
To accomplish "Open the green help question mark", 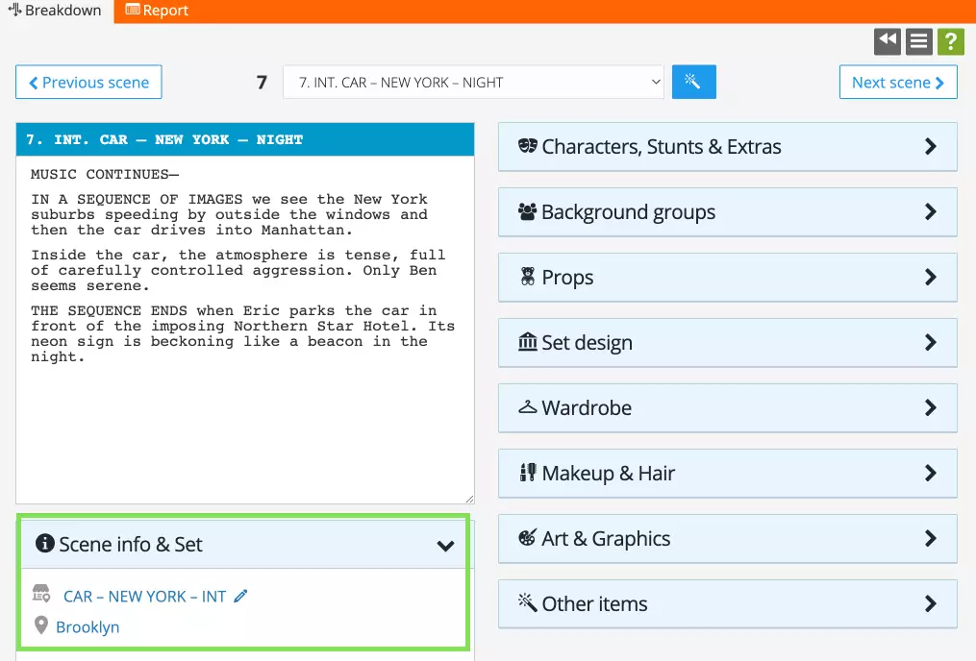I will tap(950, 41).
